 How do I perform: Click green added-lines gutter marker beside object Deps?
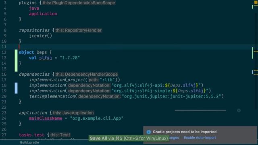pyautogui.click(x=16, y=60)
